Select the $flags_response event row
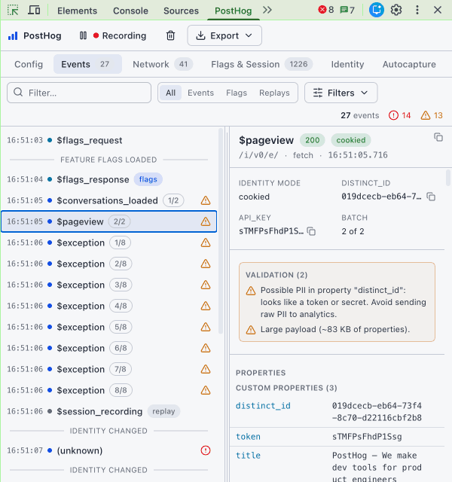This screenshot has height=482, width=452. 109,179
